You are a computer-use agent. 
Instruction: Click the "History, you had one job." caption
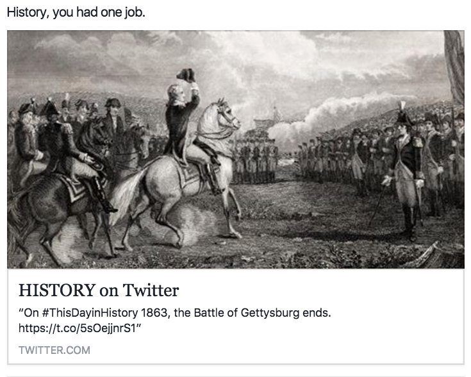tap(76, 13)
